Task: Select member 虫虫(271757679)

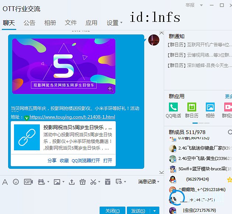Action: point(200,210)
